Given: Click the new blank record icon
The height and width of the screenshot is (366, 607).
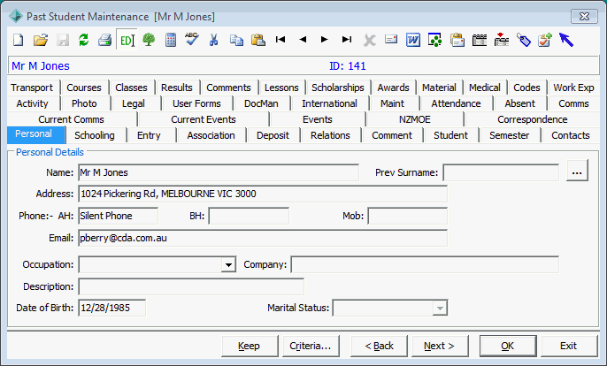Looking at the screenshot, I should click(x=19, y=40).
